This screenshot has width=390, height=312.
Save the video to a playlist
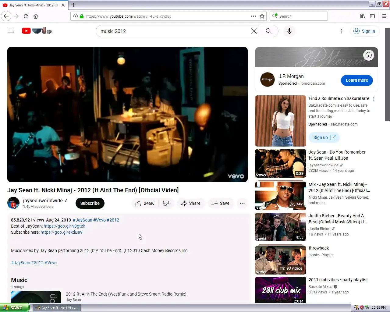pyautogui.click(x=220, y=203)
